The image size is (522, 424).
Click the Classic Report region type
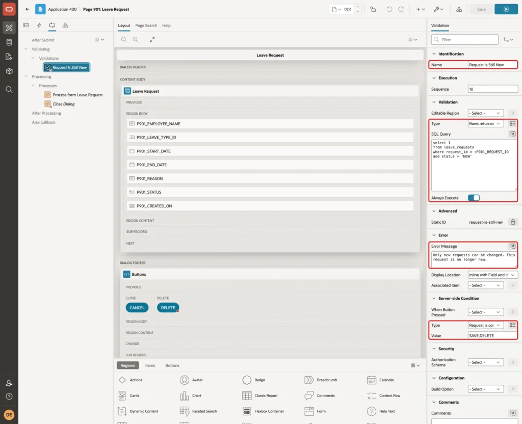point(259,395)
